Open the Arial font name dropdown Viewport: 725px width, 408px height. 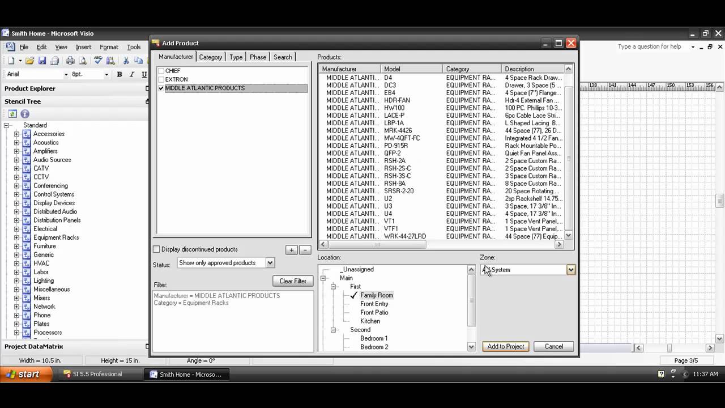(x=66, y=74)
